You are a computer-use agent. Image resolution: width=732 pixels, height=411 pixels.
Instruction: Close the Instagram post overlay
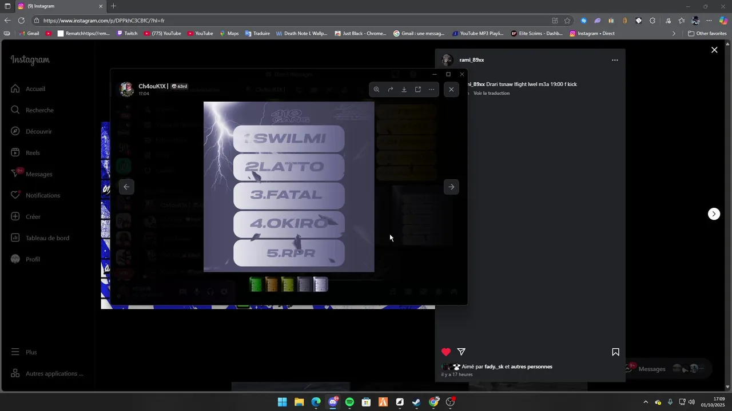click(x=714, y=50)
